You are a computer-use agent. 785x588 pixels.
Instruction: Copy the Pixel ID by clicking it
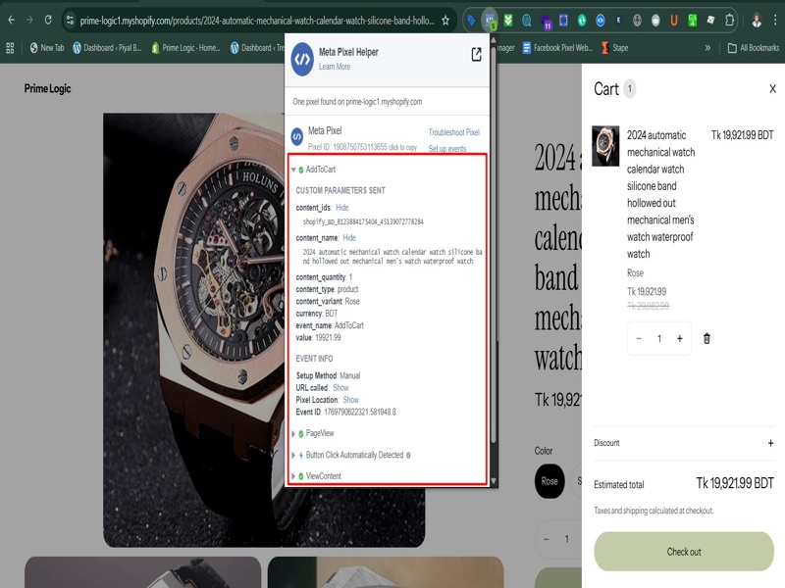click(x=362, y=147)
